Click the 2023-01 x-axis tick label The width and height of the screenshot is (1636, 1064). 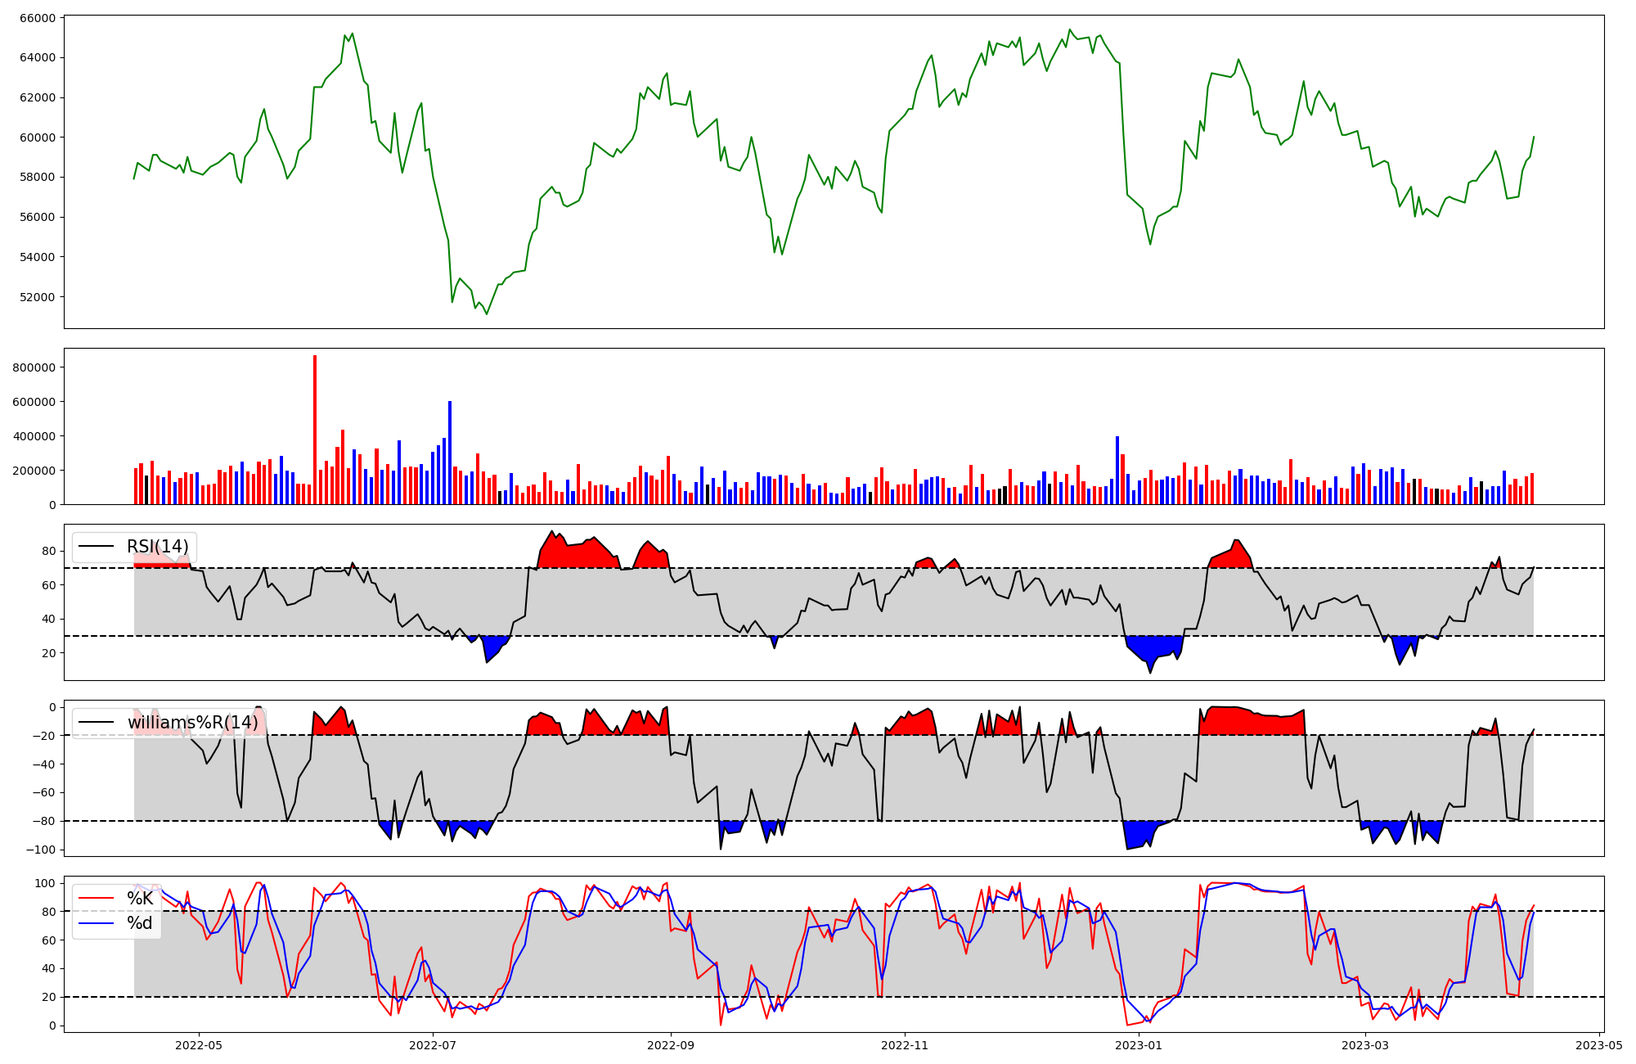(x=1139, y=1045)
